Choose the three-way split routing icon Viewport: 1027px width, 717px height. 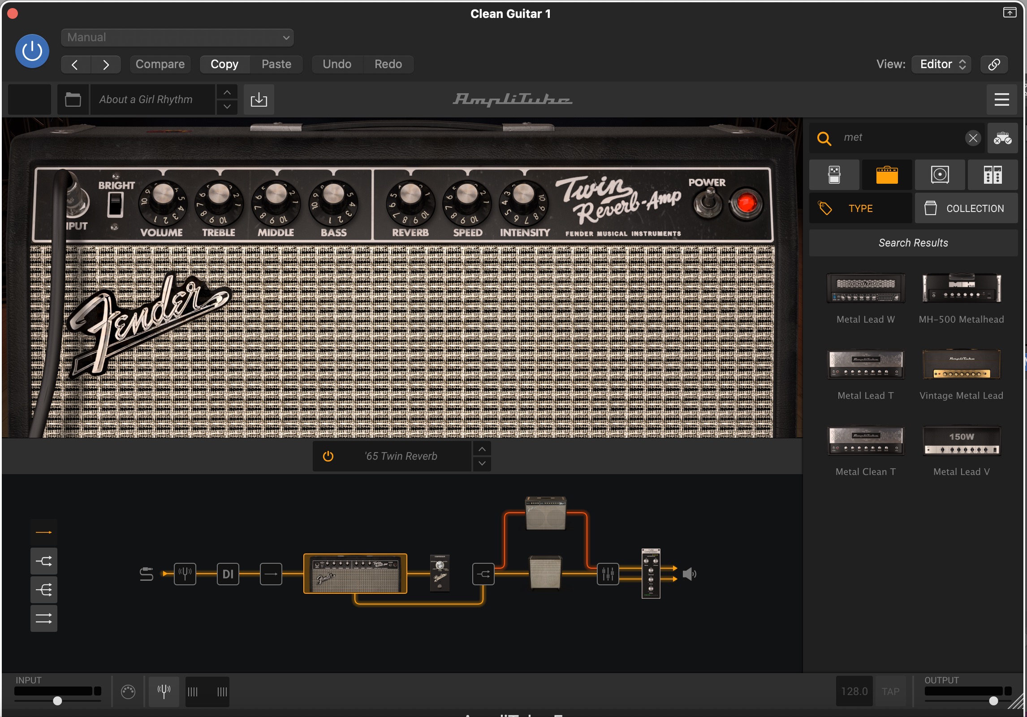(44, 590)
